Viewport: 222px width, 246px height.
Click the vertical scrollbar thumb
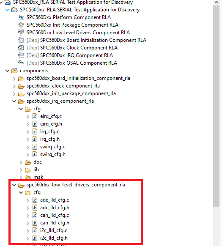point(216,106)
